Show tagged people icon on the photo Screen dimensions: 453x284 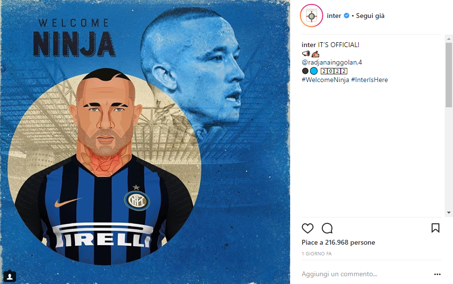coord(10,277)
